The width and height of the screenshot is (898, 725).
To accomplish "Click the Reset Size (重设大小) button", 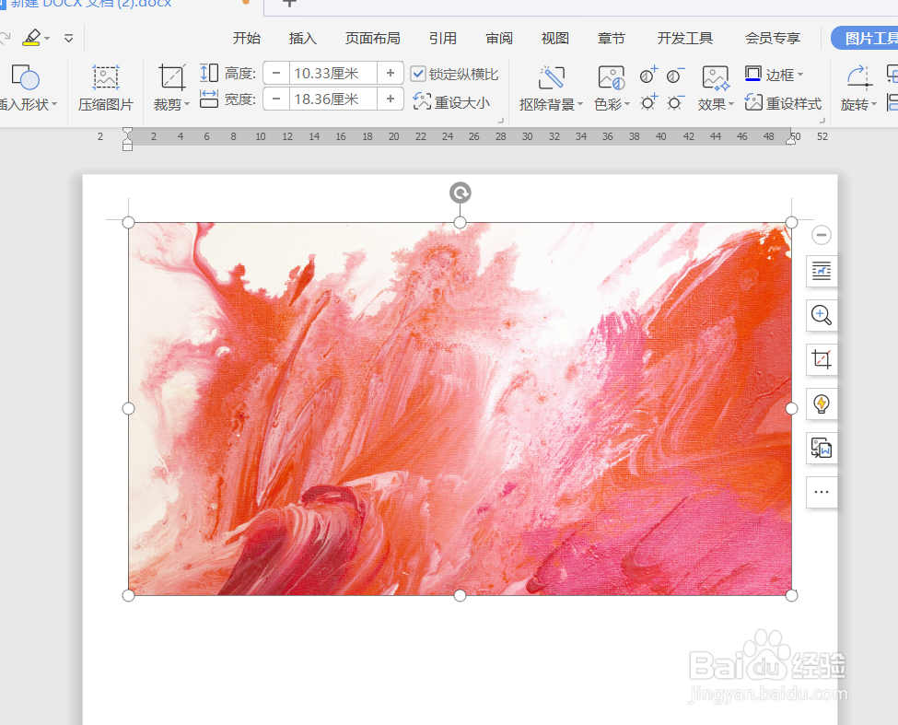I will click(x=451, y=102).
